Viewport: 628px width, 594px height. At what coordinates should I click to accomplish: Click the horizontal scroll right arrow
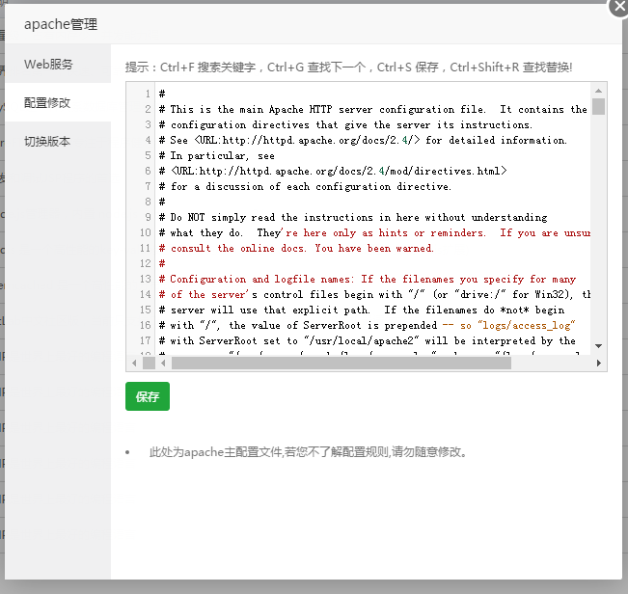tap(599, 363)
